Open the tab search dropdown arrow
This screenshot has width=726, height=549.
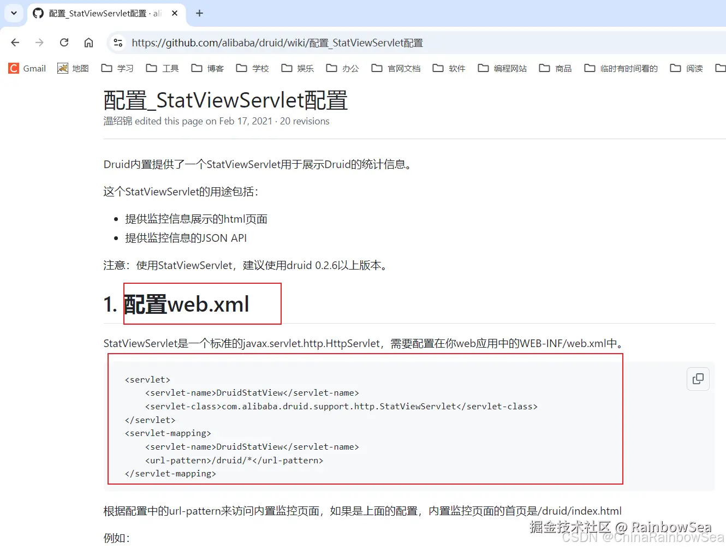[x=14, y=13]
